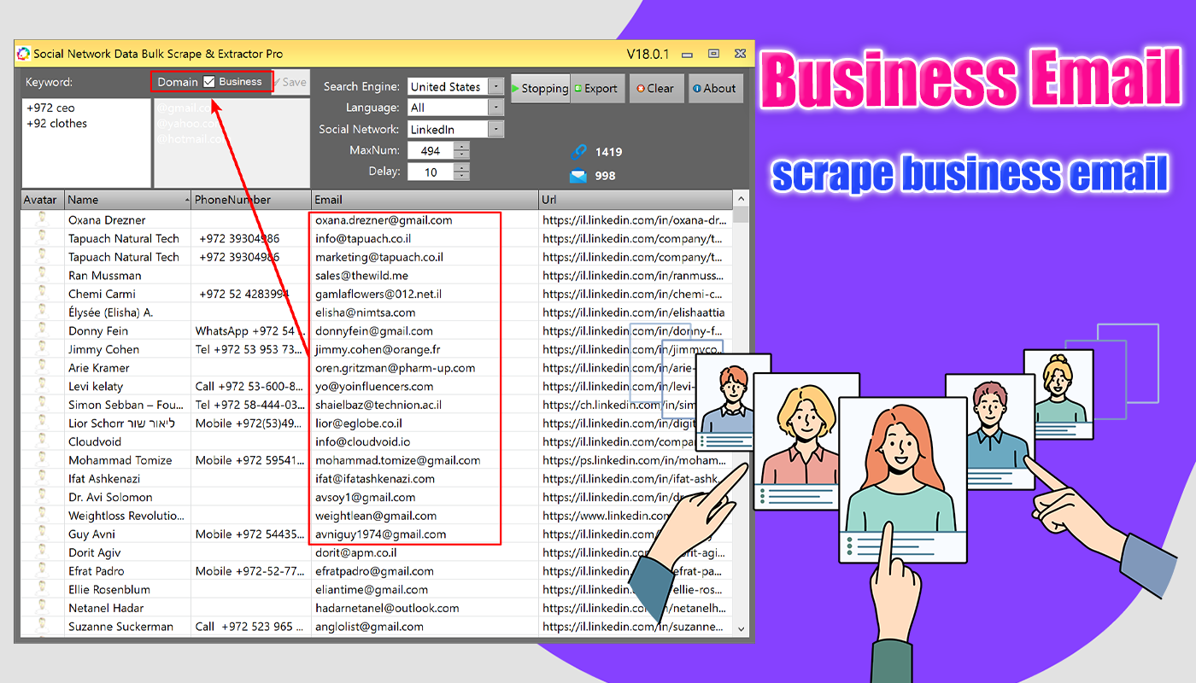Image resolution: width=1196 pixels, height=683 pixels.
Task: Click the Email column header
Action: click(x=425, y=200)
